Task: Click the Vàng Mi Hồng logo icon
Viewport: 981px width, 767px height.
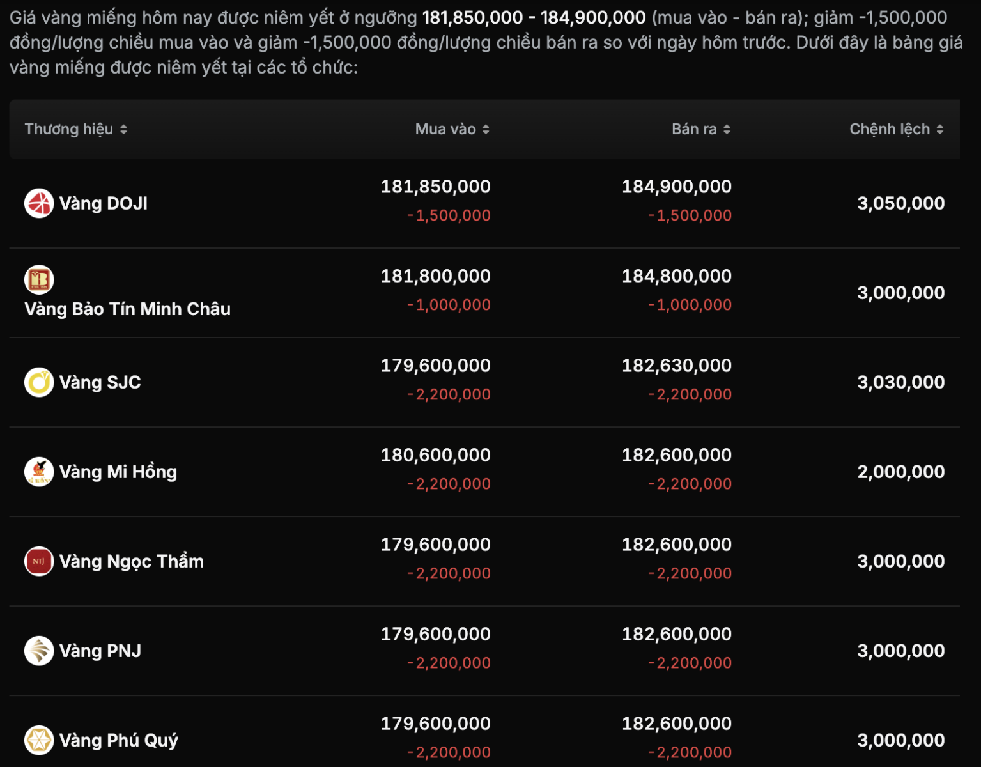Action: 39,472
